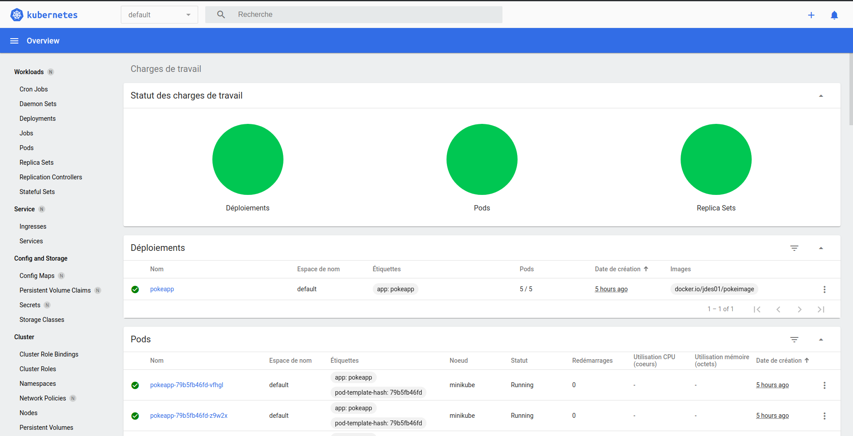853x436 pixels.
Task: Open filter icon in Pods card
Action: 794,340
